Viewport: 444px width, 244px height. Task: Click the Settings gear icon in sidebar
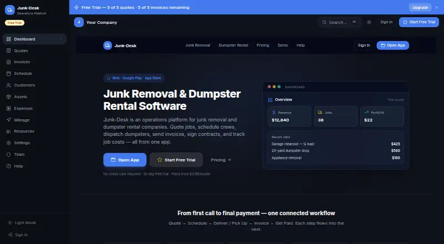click(9, 143)
